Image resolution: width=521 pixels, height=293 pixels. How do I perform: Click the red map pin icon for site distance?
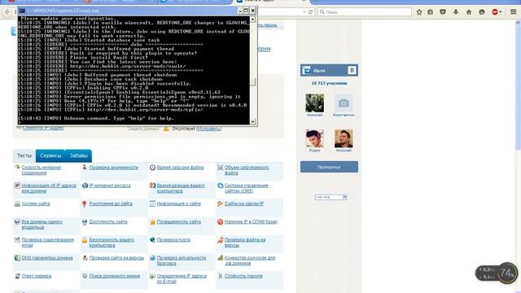tap(85, 203)
